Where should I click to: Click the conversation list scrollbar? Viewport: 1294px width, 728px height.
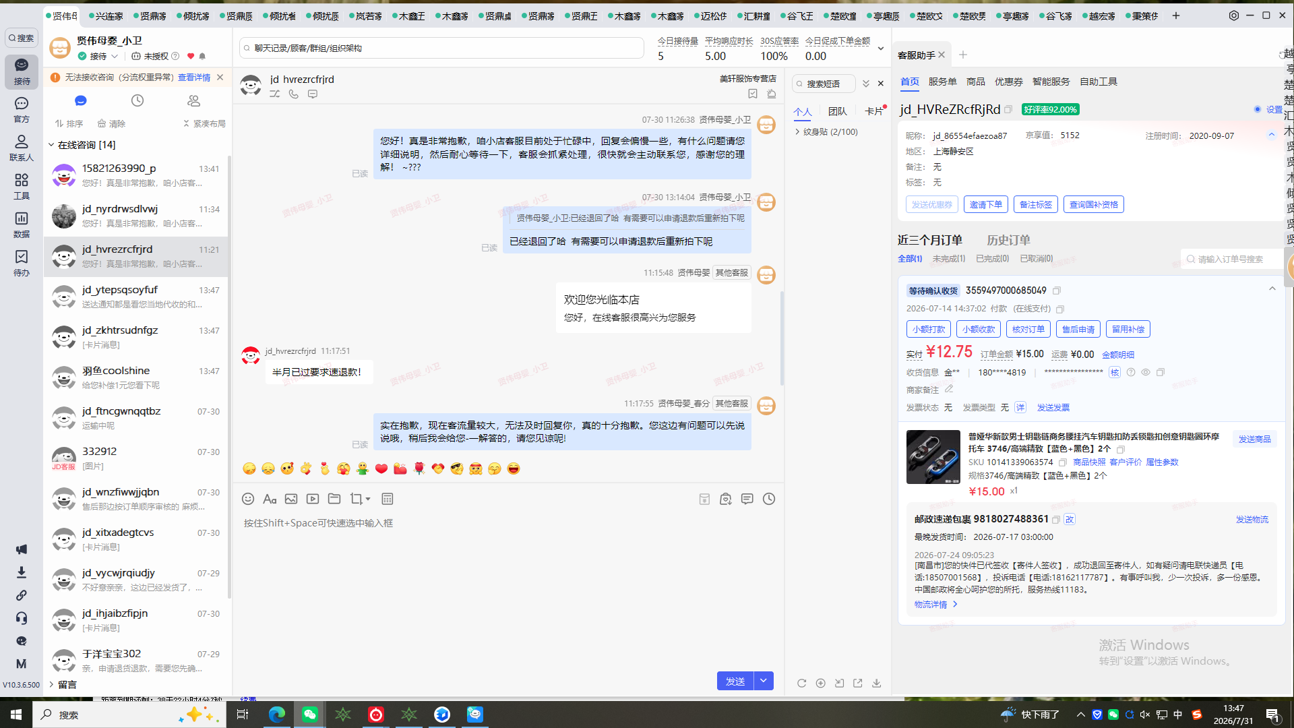pos(229,377)
